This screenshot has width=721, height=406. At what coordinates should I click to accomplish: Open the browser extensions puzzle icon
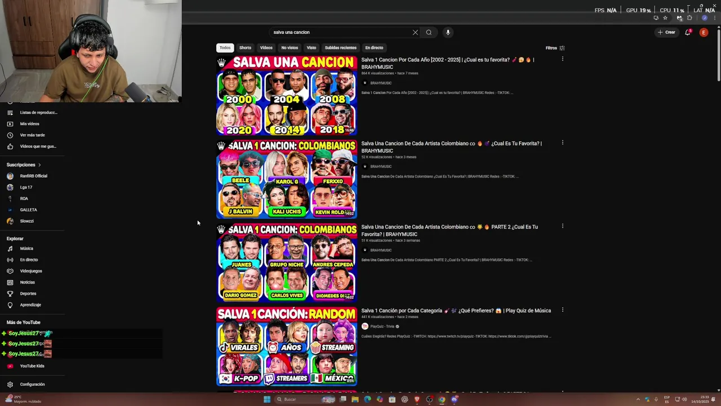(x=689, y=18)
